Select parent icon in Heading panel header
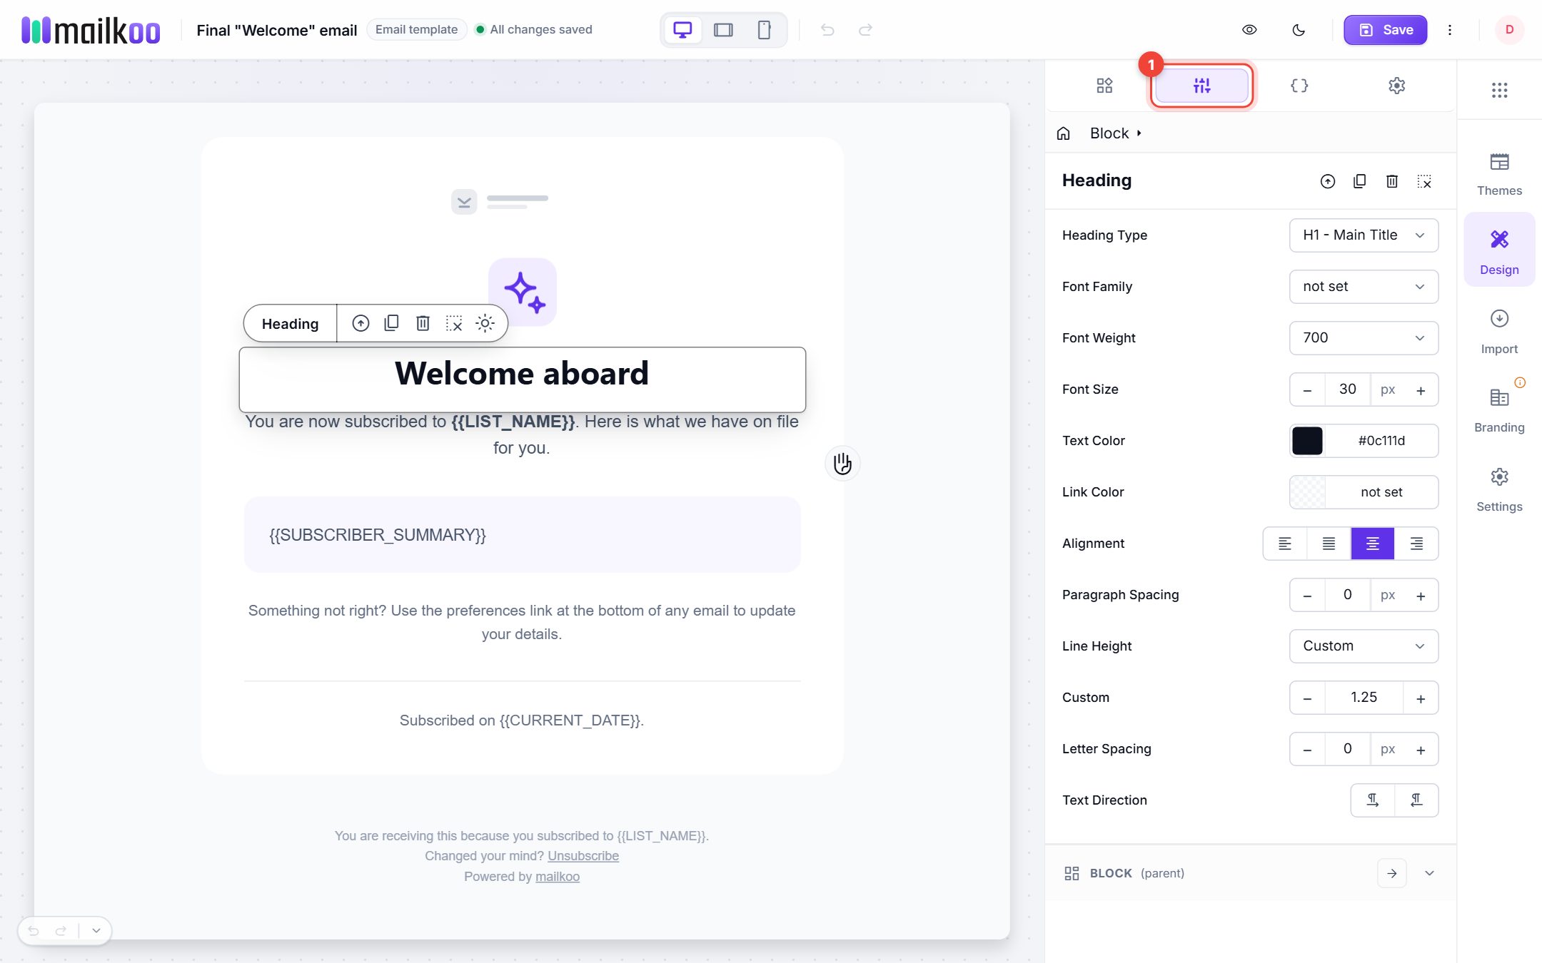The width and height of the screenshot is (1542, 963). 1327,181
